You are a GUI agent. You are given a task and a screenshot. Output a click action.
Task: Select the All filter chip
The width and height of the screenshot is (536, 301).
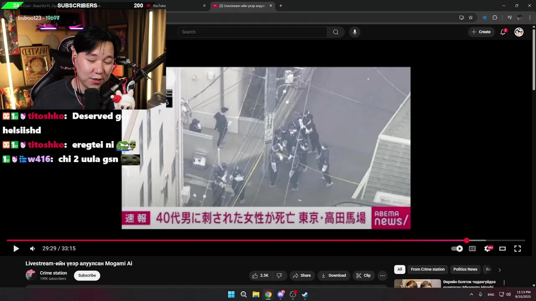[x=399, y=269]
